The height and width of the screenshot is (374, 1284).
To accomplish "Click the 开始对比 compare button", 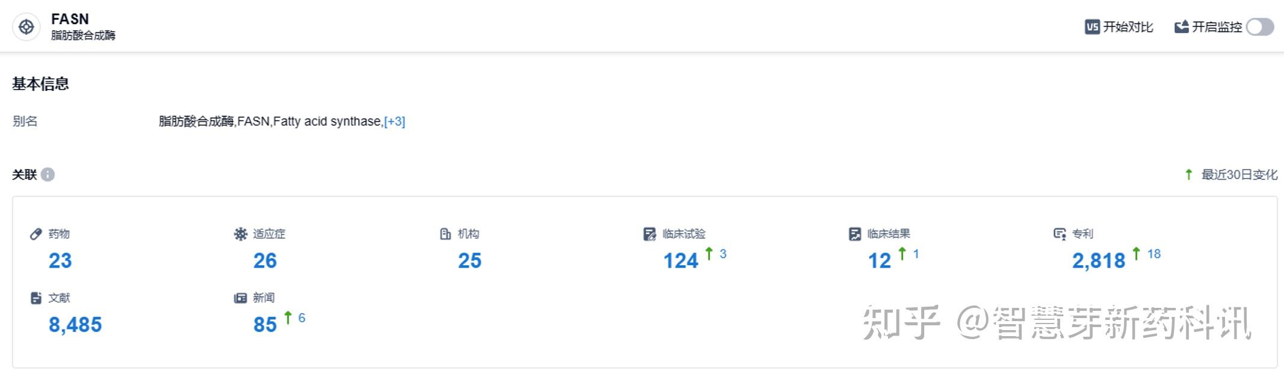I will 1119,27.
